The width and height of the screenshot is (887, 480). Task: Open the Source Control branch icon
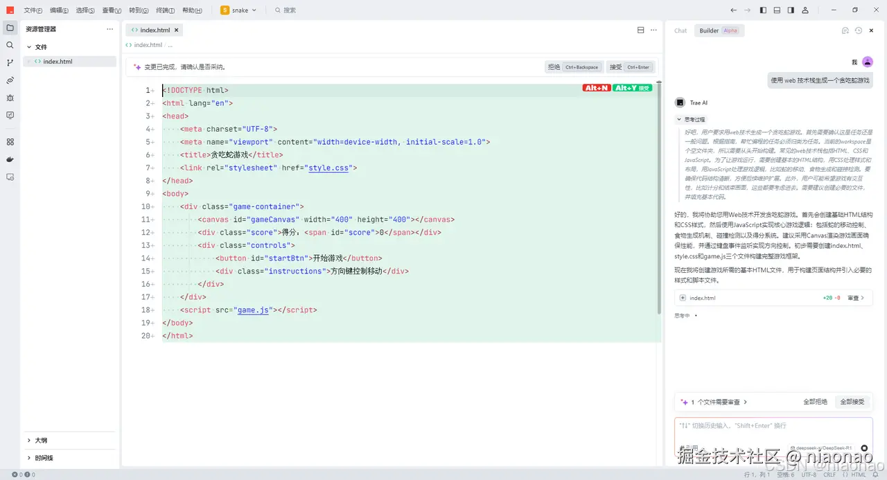(10, 62)
